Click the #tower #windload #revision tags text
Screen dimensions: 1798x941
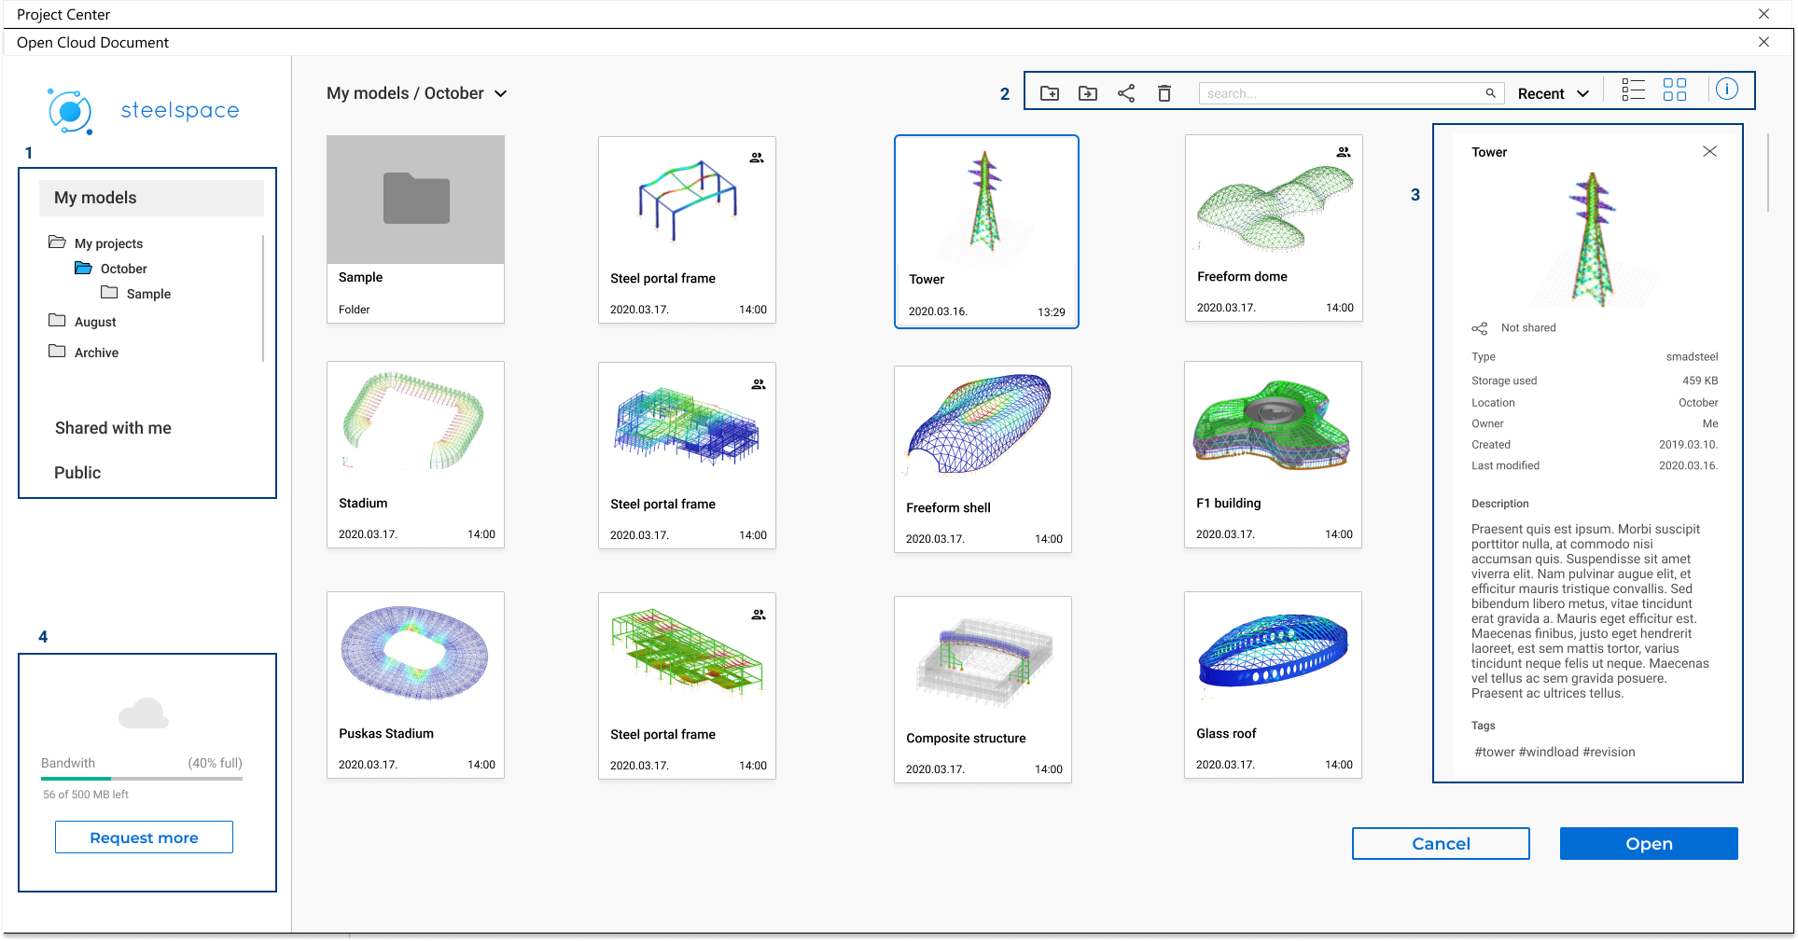click(1554, 753)
